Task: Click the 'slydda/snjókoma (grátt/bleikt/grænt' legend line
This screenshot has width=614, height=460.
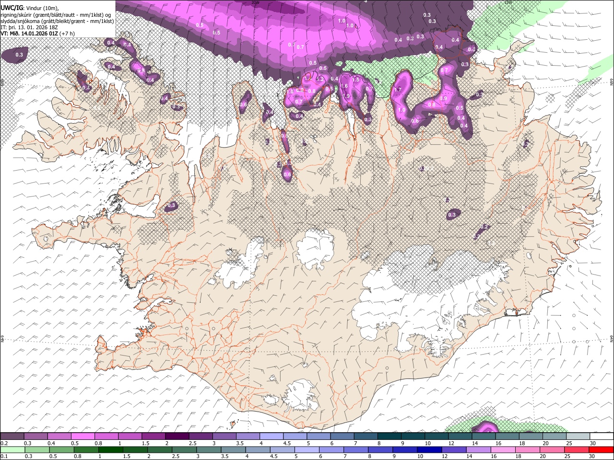Action: pyautogui.click(x=58, y=21)
